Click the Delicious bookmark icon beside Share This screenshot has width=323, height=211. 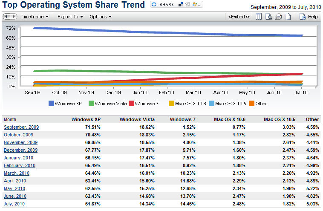coord(180,5)
